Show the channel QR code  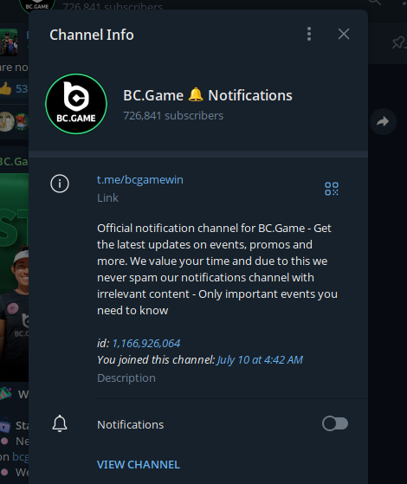pos(332,189)
